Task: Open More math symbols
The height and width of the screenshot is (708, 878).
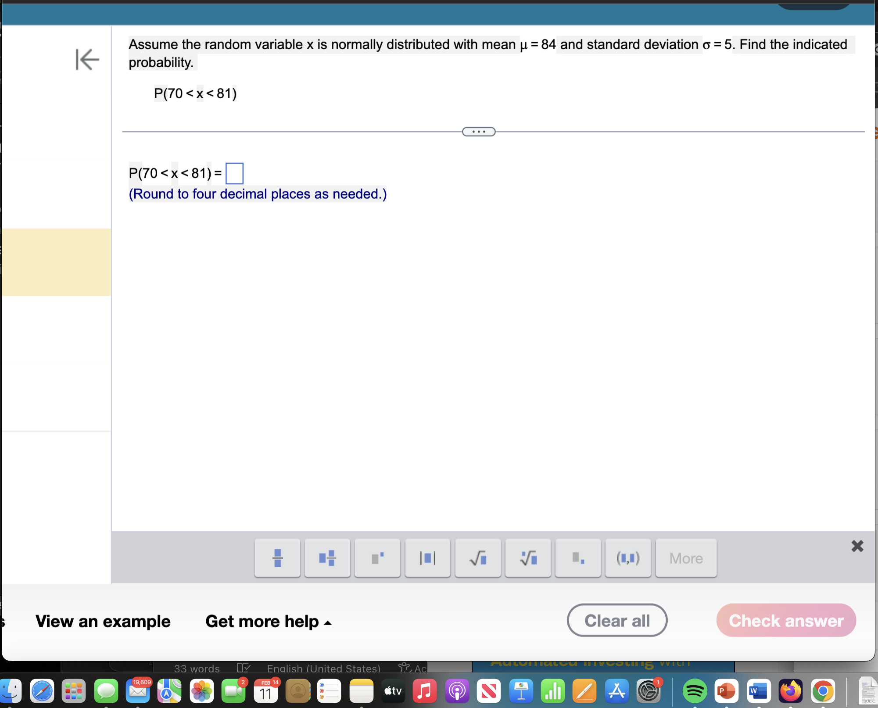Action: 686,558
